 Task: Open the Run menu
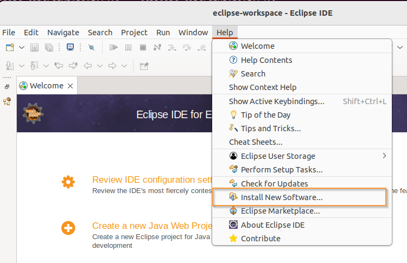click(x=163, y=33)
